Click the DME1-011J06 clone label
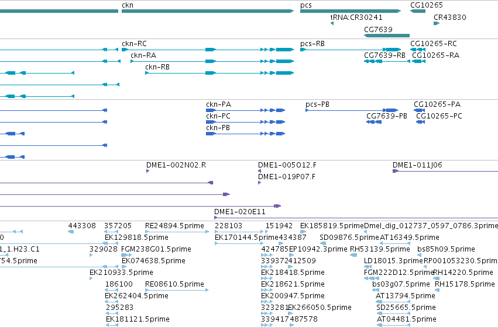Image resolution: width=498 pixels, height=328 pixels. [x=417, y=165]
